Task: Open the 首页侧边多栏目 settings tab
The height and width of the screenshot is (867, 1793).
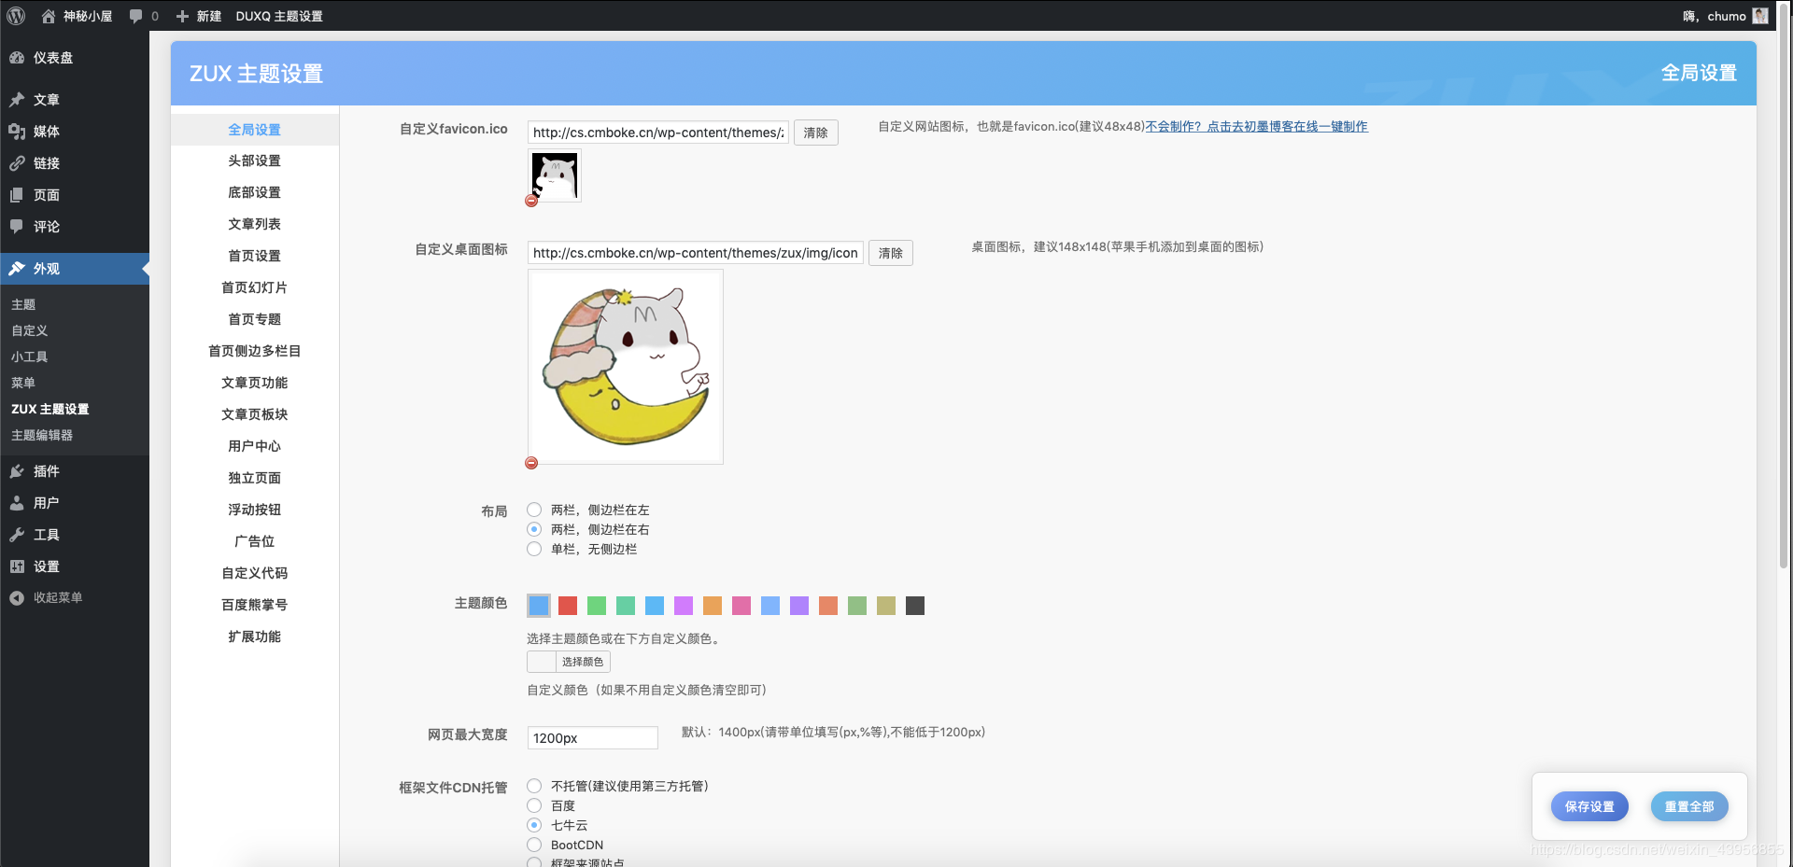Action: coord(255,351)
